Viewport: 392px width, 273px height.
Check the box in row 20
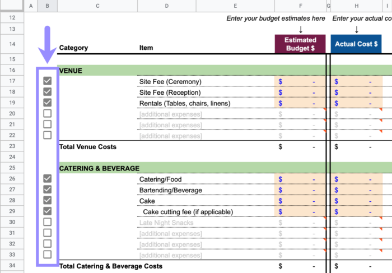coord(47,113)
